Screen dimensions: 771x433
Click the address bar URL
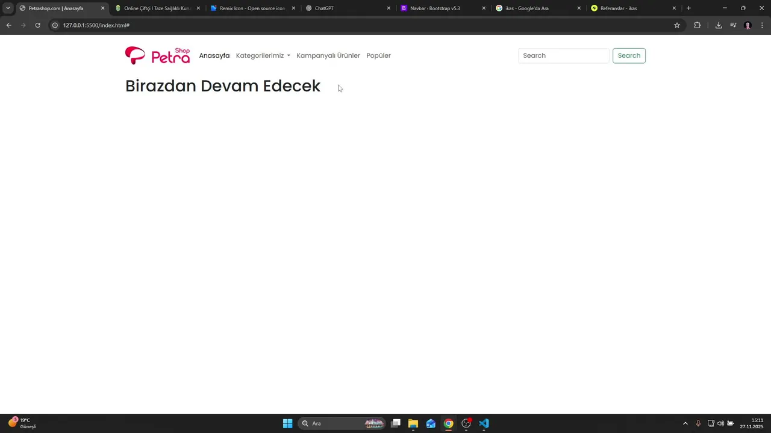click(96, 25)
